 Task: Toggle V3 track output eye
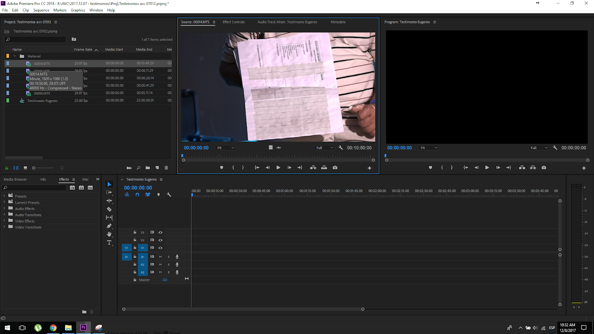click(x=160, y=232)
